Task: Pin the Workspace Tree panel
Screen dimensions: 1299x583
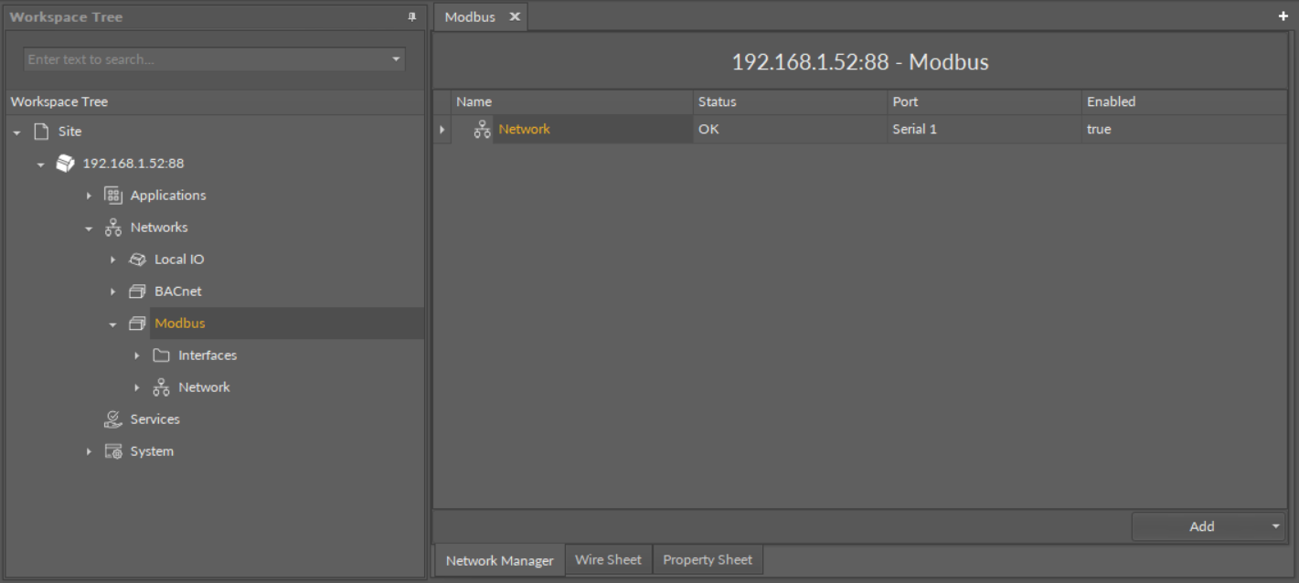Action: click(411, 17)
